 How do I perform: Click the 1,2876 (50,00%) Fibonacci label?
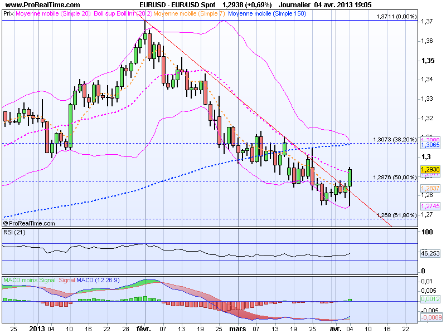395,177
